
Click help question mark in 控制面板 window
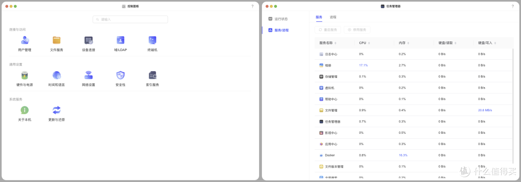pos(252,6)
